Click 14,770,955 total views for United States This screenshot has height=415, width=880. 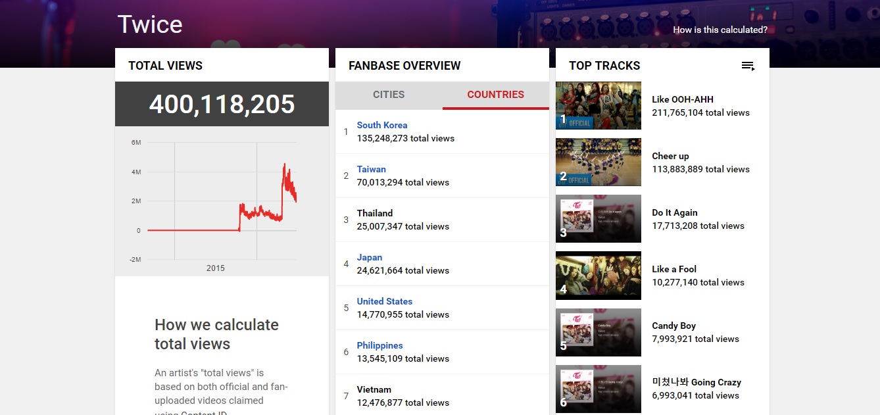click(x=403, y=314)
